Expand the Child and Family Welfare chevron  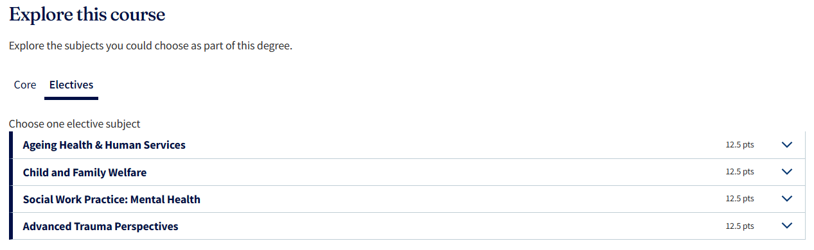pos(787,172)
